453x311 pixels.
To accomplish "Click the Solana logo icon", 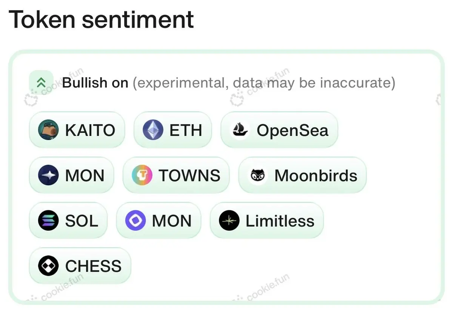I will click(x=48, y=221).
